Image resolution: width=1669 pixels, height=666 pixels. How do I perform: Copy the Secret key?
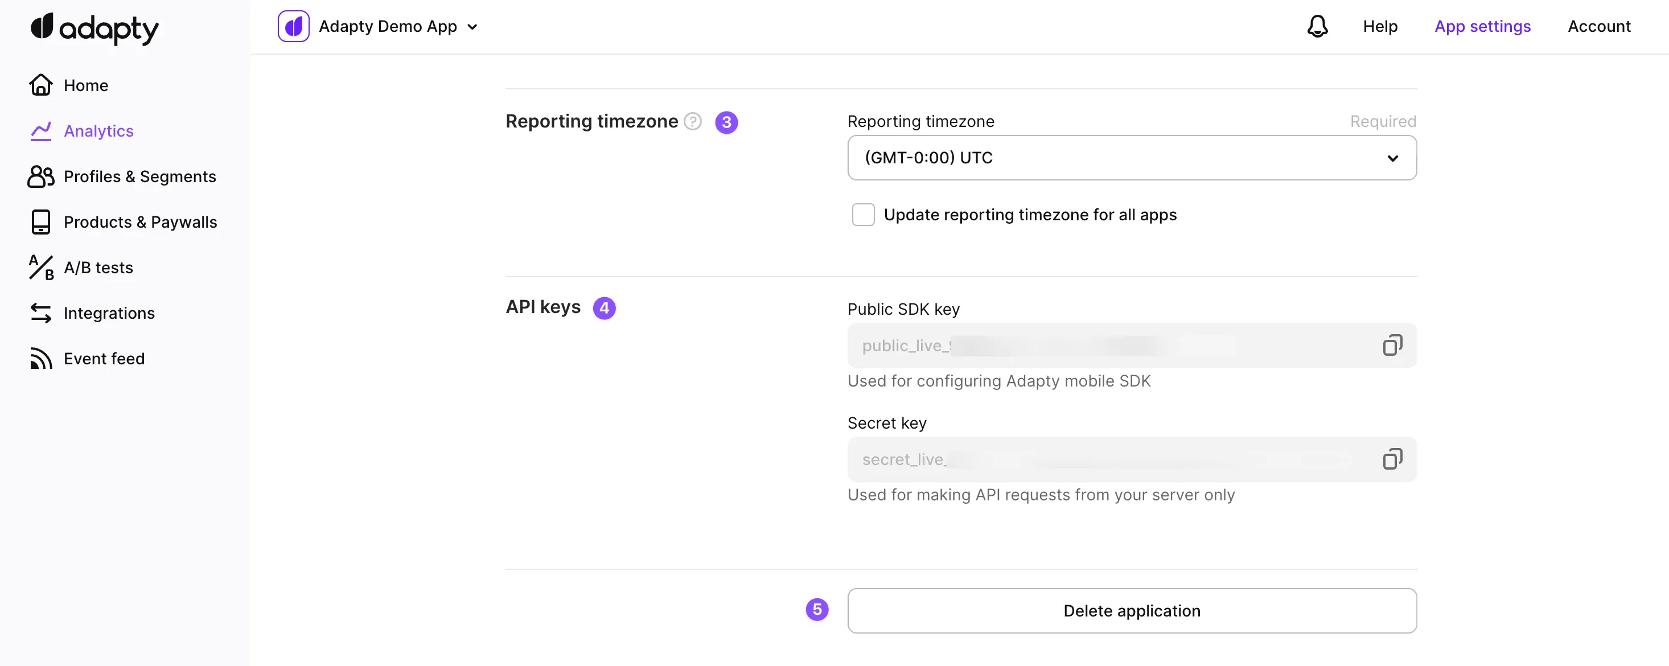[x=1392, y=459]
